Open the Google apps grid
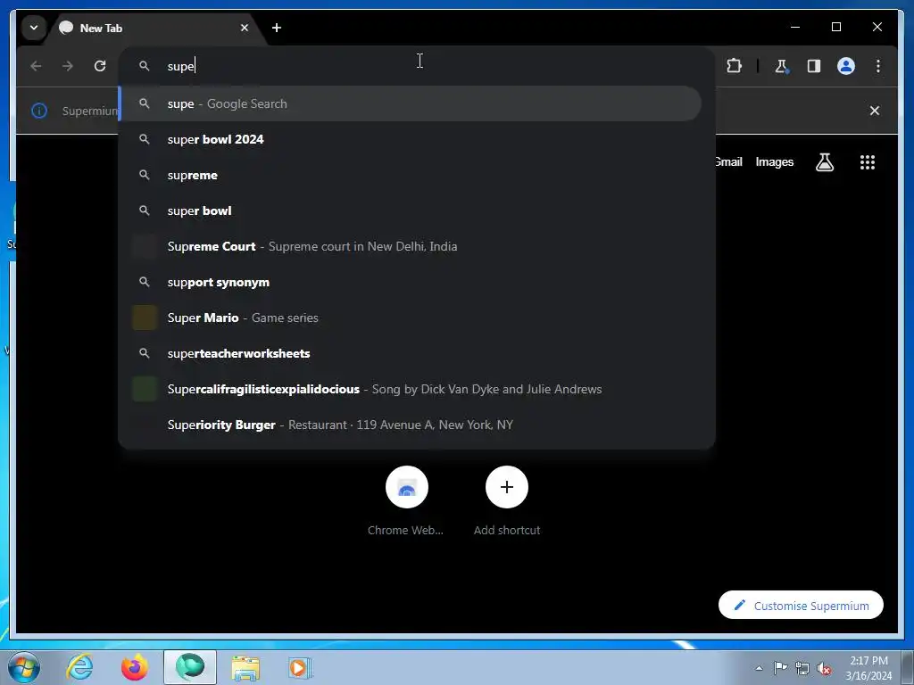The height and width of the screenshot is (685, 914). 868,162
